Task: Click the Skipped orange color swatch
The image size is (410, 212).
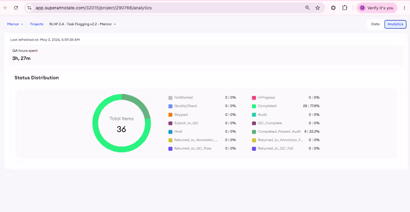Action: pyautogui.click(x=170, y=115)
